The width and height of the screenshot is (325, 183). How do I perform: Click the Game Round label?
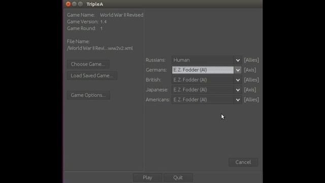pyautogui.click(x=81, y=28)
